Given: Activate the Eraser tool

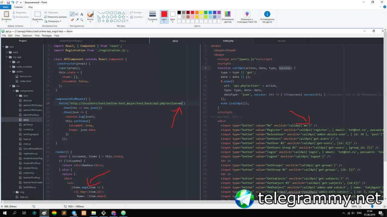Looking at the screenshot, I should pyautogui.click(x=72, y=20).
